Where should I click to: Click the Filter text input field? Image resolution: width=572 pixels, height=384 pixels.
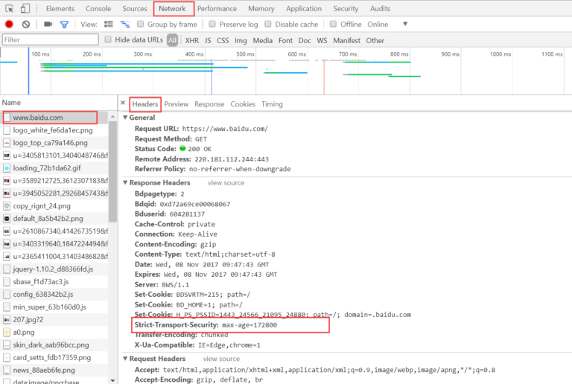51,39
